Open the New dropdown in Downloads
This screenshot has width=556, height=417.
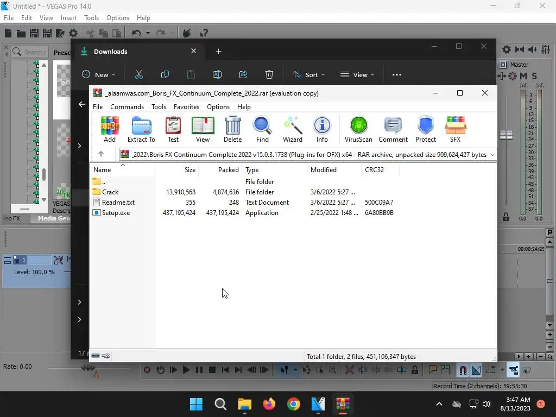(98, 74)
